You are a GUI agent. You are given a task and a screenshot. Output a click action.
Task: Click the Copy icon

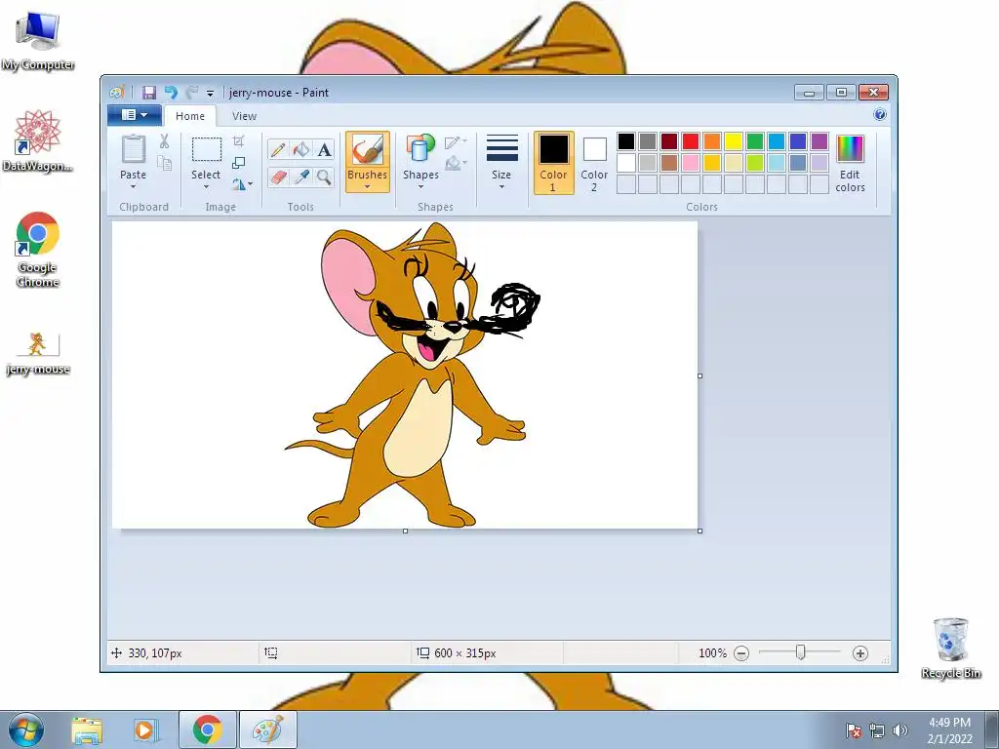(164, 163)
